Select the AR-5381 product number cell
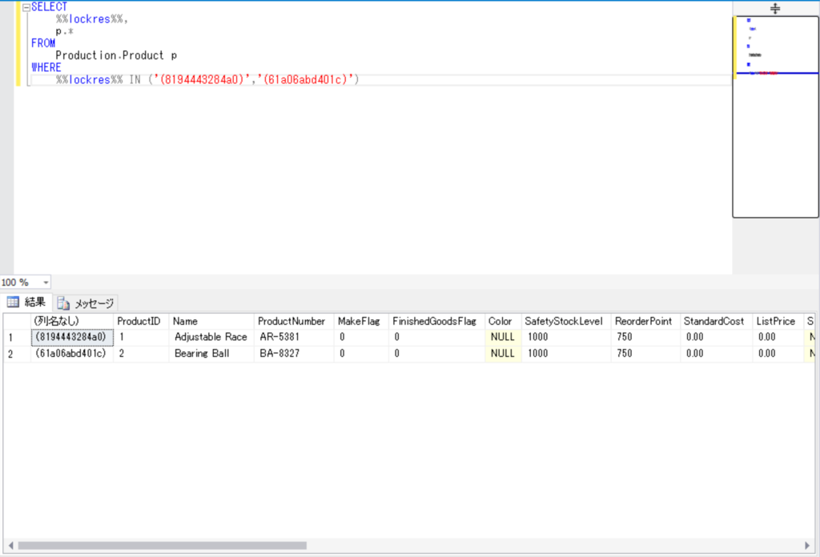The width and height of the screenshot is (820, 557). pos(294,337)
